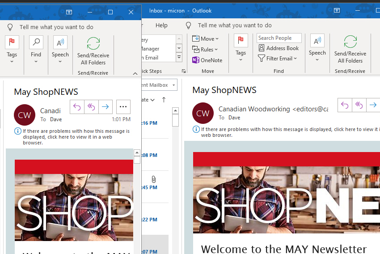
Task: Open Address Book
Action: (x=279, y=48)
